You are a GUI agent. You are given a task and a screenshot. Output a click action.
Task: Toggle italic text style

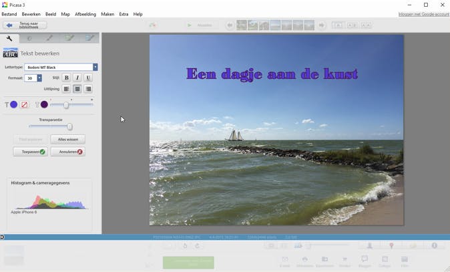(x=77, y=78)
